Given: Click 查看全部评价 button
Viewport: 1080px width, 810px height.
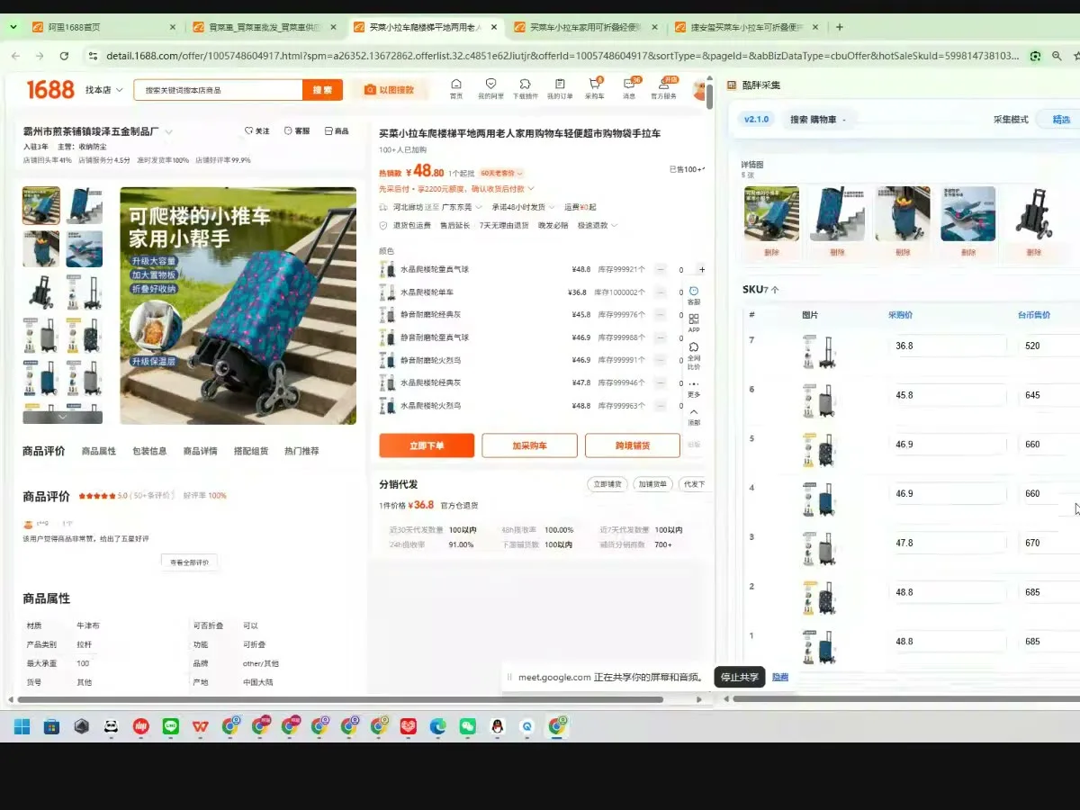Looking at the screenshot, I should click(189, 562).
